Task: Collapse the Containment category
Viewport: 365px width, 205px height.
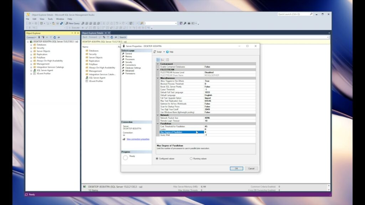Action: [158, 64]
